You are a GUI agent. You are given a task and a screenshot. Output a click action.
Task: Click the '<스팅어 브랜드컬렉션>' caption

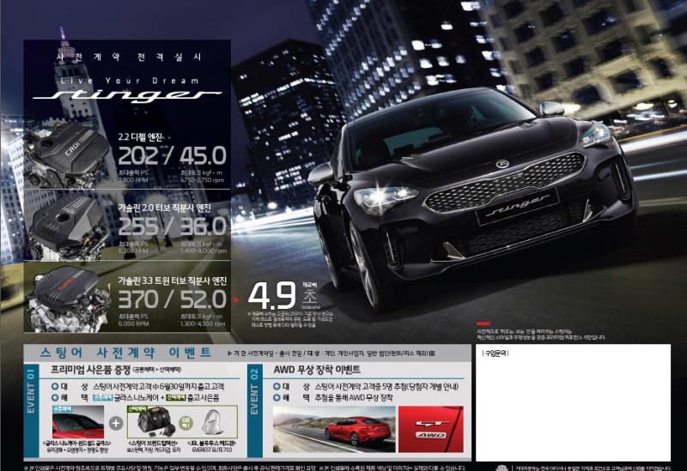click(x=153, y=443)
